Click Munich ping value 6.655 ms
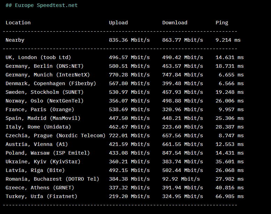Viewport: 271px width, 214px height. (231, 75)
